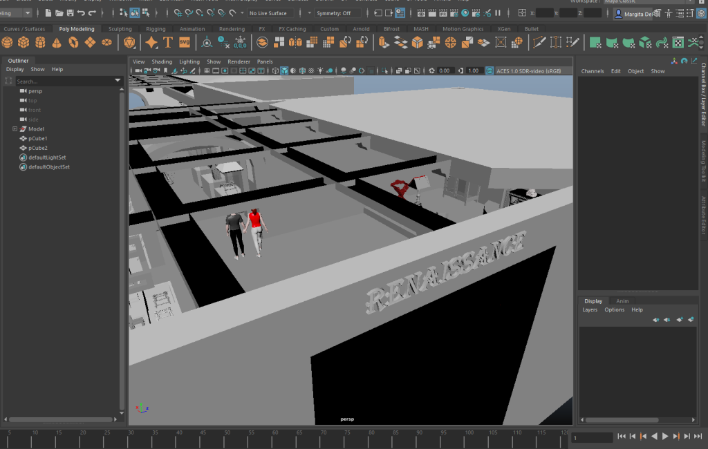Open the Margita account dropdown

(x=634, y=14)
